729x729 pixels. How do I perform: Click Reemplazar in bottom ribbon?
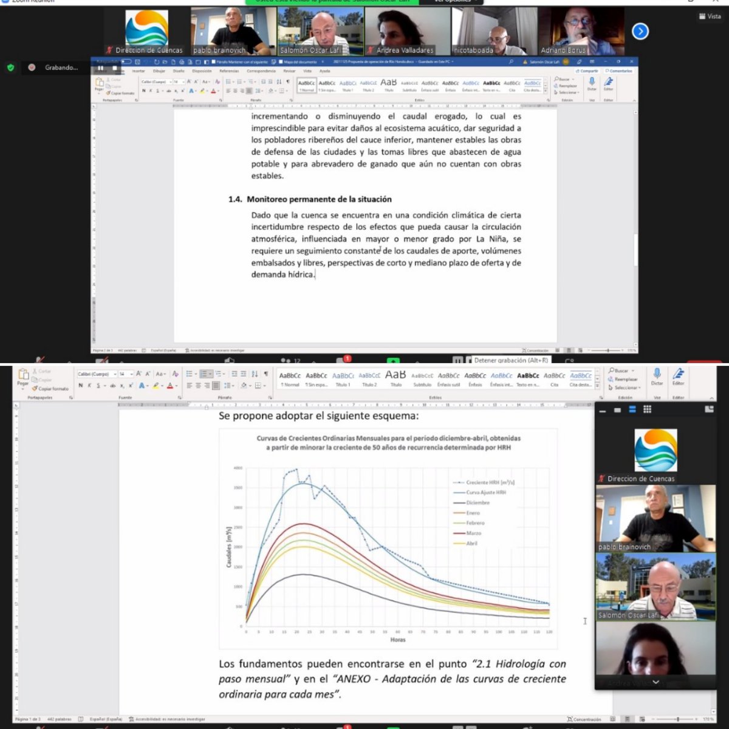[x=623, y=379]
